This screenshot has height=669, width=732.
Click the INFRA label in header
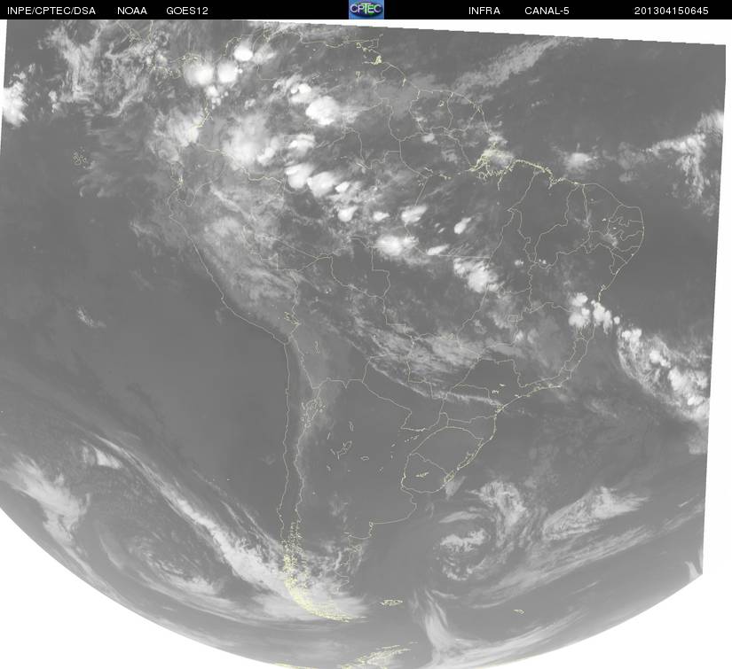484,11
